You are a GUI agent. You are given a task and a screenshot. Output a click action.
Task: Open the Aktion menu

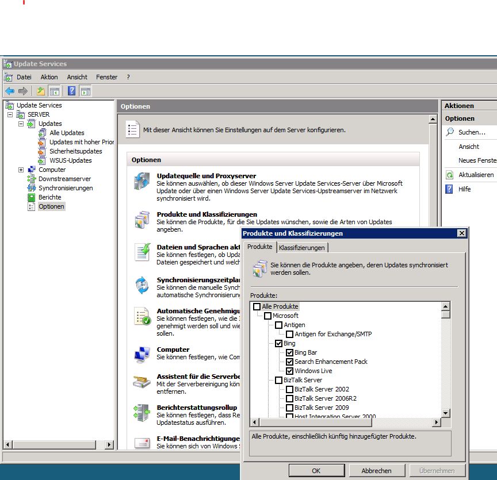pos(49,77)
